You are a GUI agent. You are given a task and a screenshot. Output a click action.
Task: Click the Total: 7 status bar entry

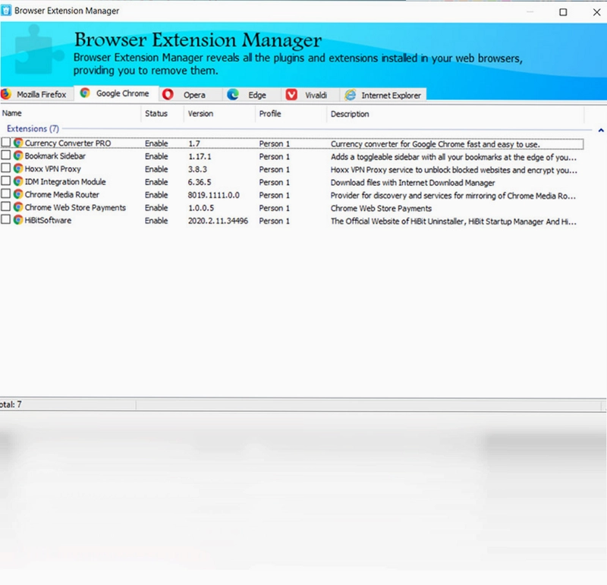pyautogui.click(x=11, y=404)
